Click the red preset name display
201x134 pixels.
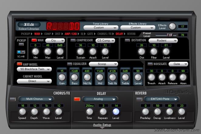(63, 26)
